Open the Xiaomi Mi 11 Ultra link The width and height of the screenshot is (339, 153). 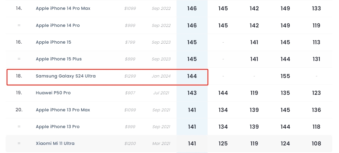(x=55, y=143)
